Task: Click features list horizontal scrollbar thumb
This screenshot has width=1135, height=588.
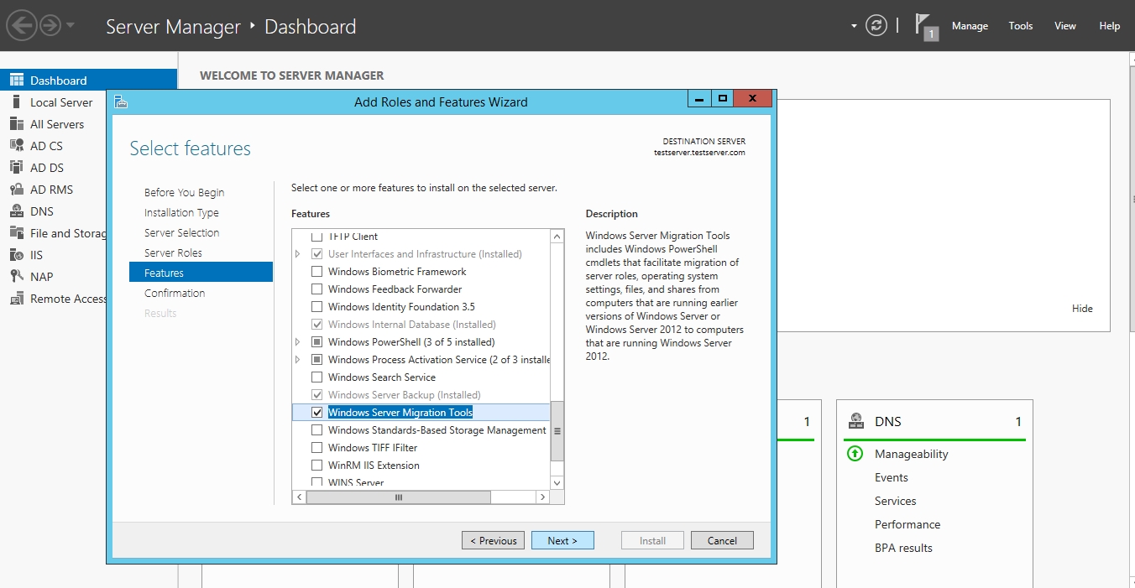Action: pos(399,497)
